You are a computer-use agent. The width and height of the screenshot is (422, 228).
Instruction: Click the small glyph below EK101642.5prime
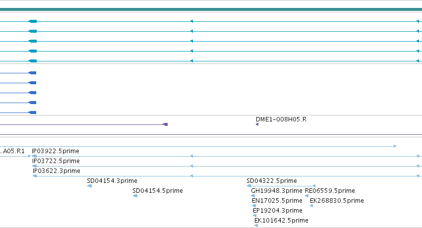coord(256,226)
